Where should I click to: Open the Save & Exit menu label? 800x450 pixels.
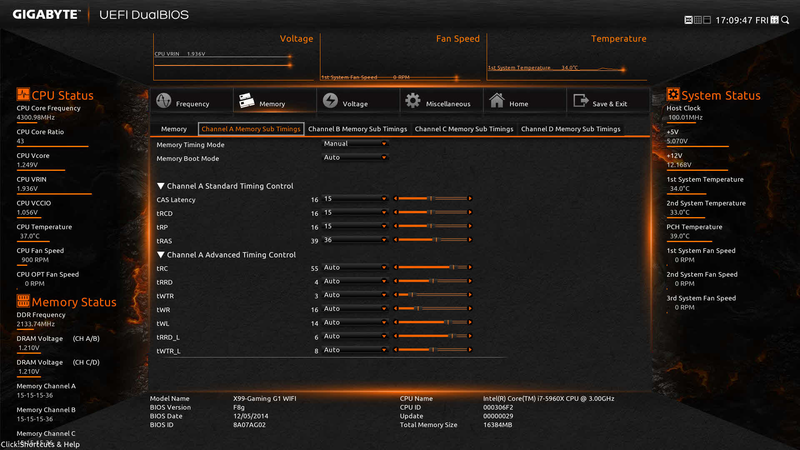click(610, 104)
